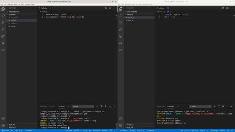The image size is (235, 132).
Task: Click master branch in right window status bar
Action: (x=123, y=131)
